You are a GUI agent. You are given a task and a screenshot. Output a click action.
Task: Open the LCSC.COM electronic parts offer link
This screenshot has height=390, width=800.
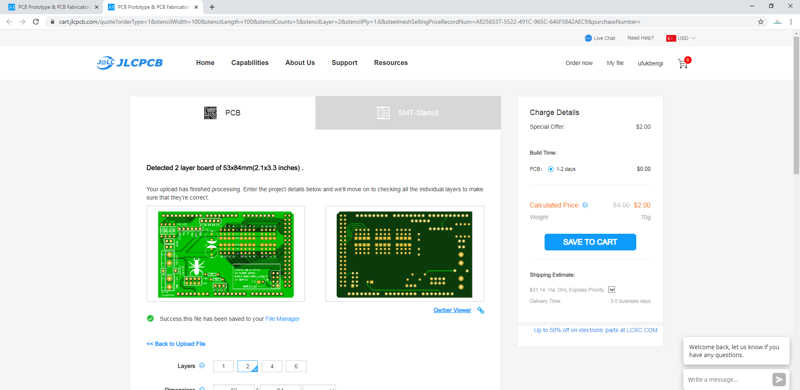[596, 330]
